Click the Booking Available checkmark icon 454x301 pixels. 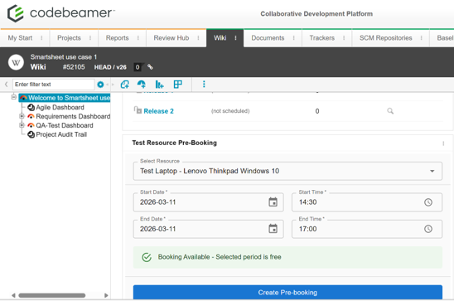click(x=147, y=257)
